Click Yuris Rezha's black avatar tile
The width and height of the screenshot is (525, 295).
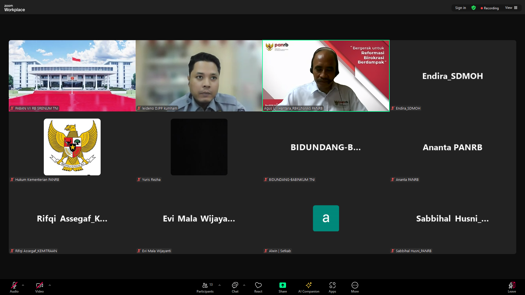point(199,147)
